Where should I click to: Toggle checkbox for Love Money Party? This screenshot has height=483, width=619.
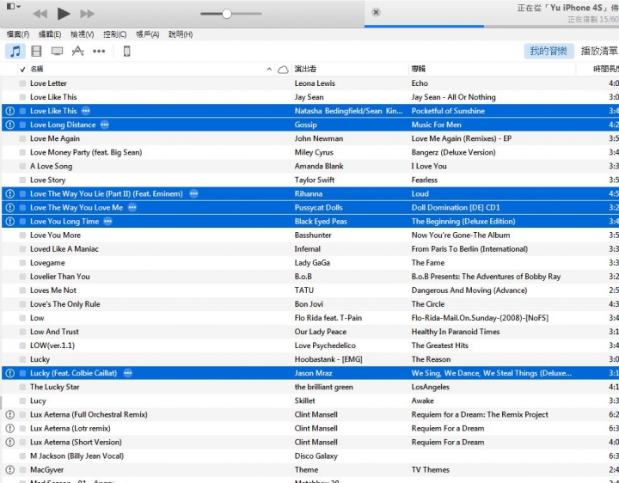pos(22,153)
